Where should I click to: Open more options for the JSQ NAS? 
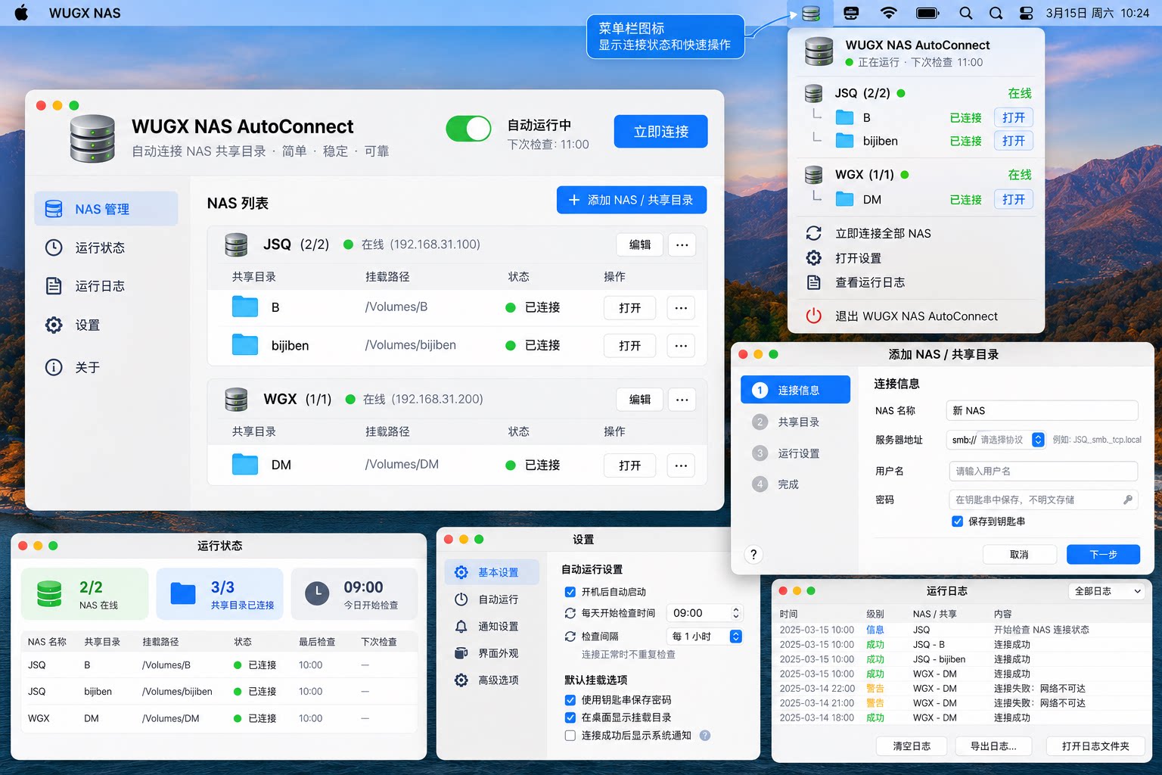pos(682,244)
